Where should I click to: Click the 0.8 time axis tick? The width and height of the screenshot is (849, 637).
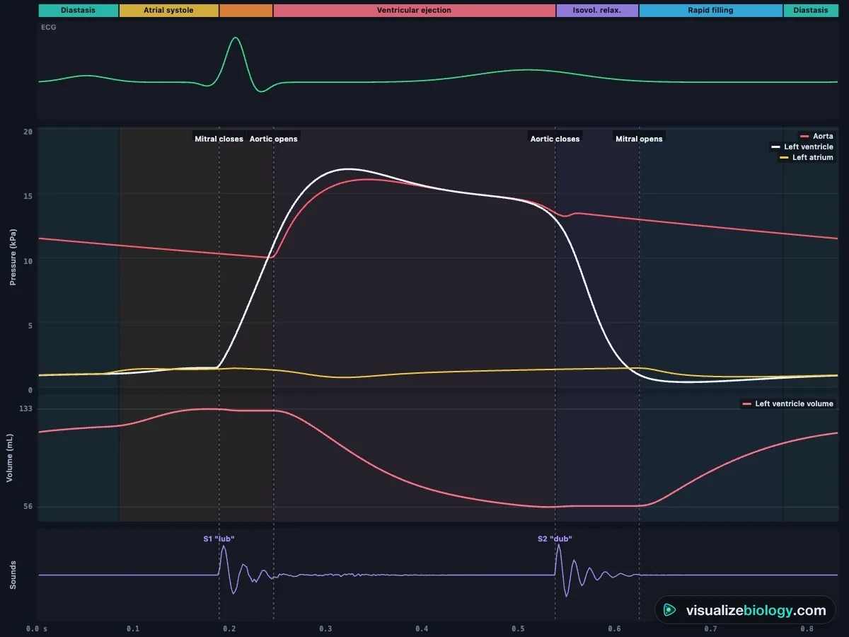point(807,629)
